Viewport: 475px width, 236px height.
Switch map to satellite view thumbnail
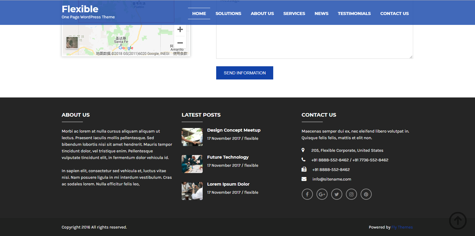tap(72, 43)
